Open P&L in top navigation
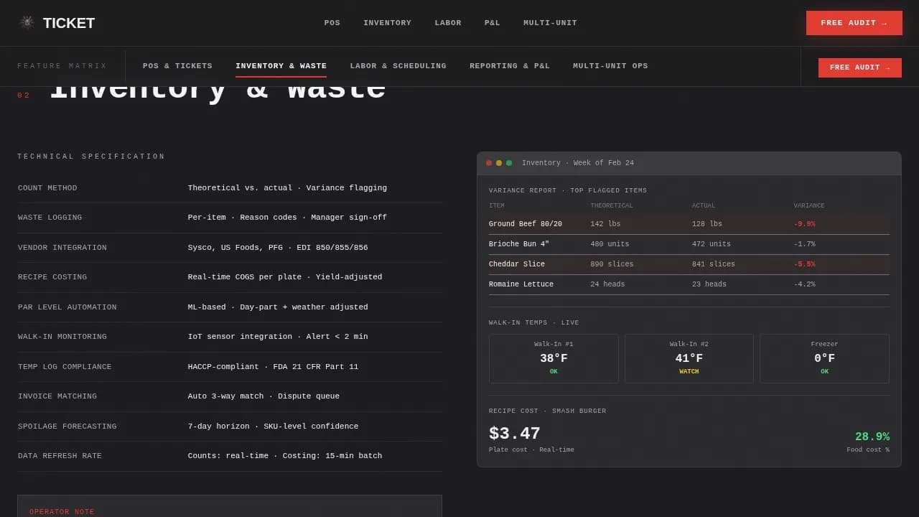 (x=493, y=23)
